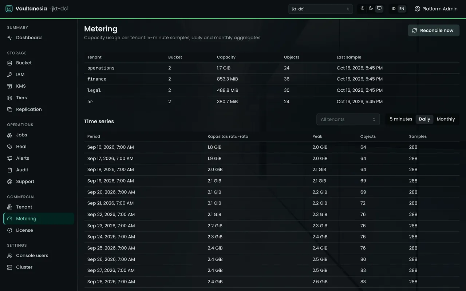Click the Last sample column header
Viewport: 466px width, 291px height.
(349, 57)
